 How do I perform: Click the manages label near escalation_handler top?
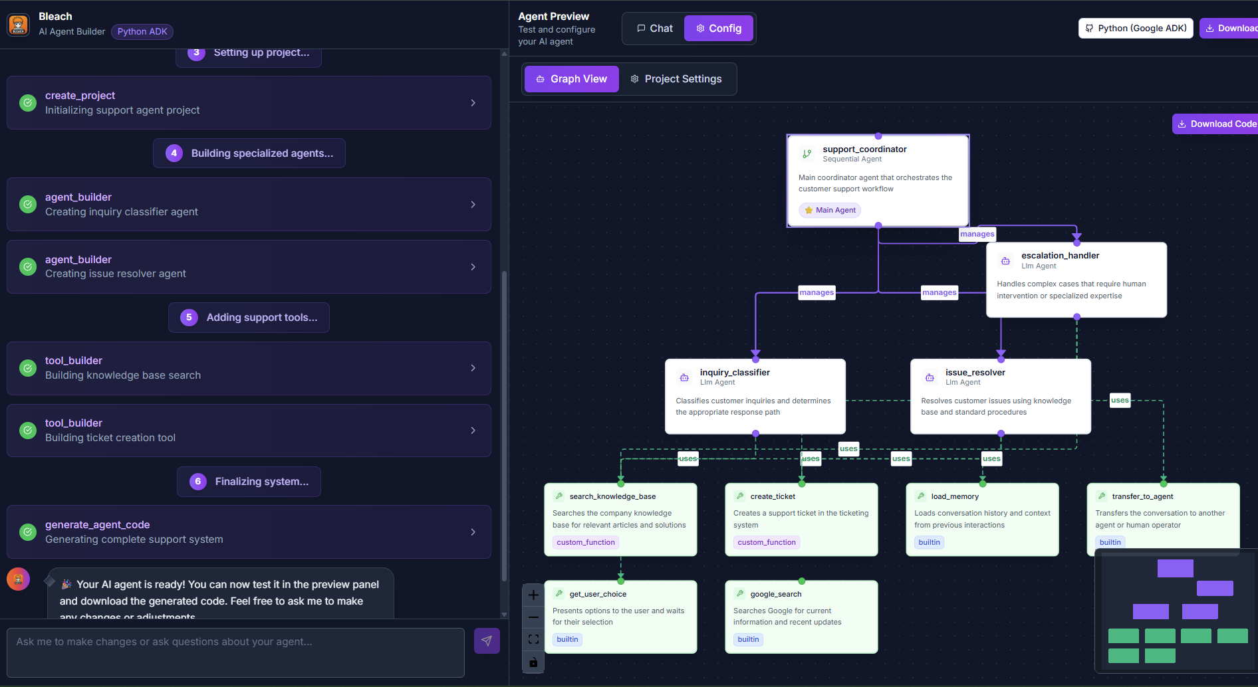[977, 234]
